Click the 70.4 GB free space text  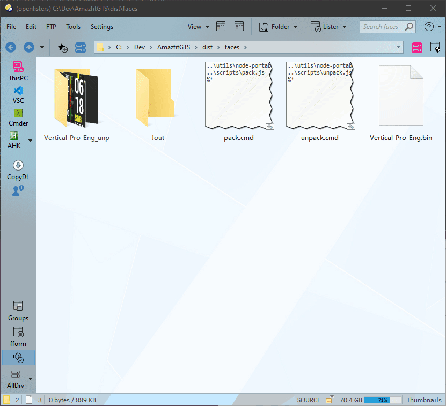350,400
